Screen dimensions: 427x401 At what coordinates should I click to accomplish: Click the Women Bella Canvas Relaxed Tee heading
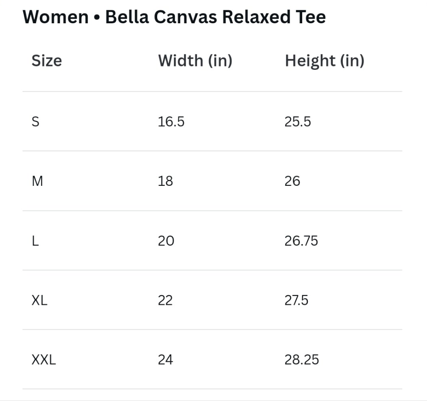[x=174, y=17]
